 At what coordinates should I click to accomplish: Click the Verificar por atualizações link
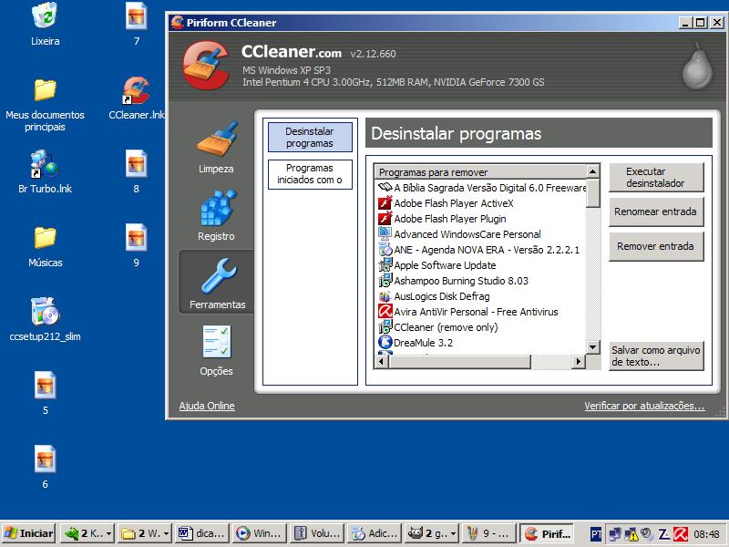tap(644, 406)
